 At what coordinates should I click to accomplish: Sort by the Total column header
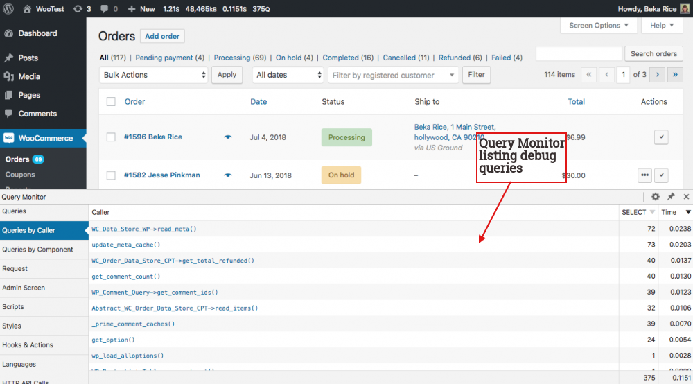click(576, 102)
